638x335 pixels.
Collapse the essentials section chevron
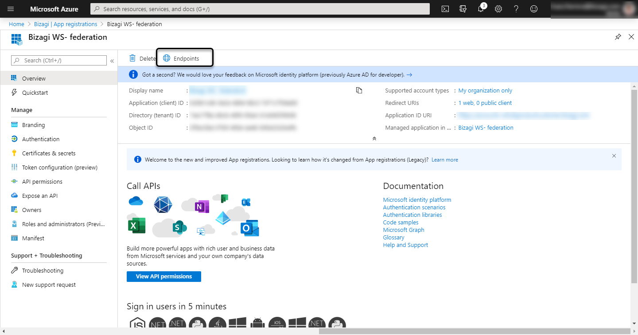point(374,139)
